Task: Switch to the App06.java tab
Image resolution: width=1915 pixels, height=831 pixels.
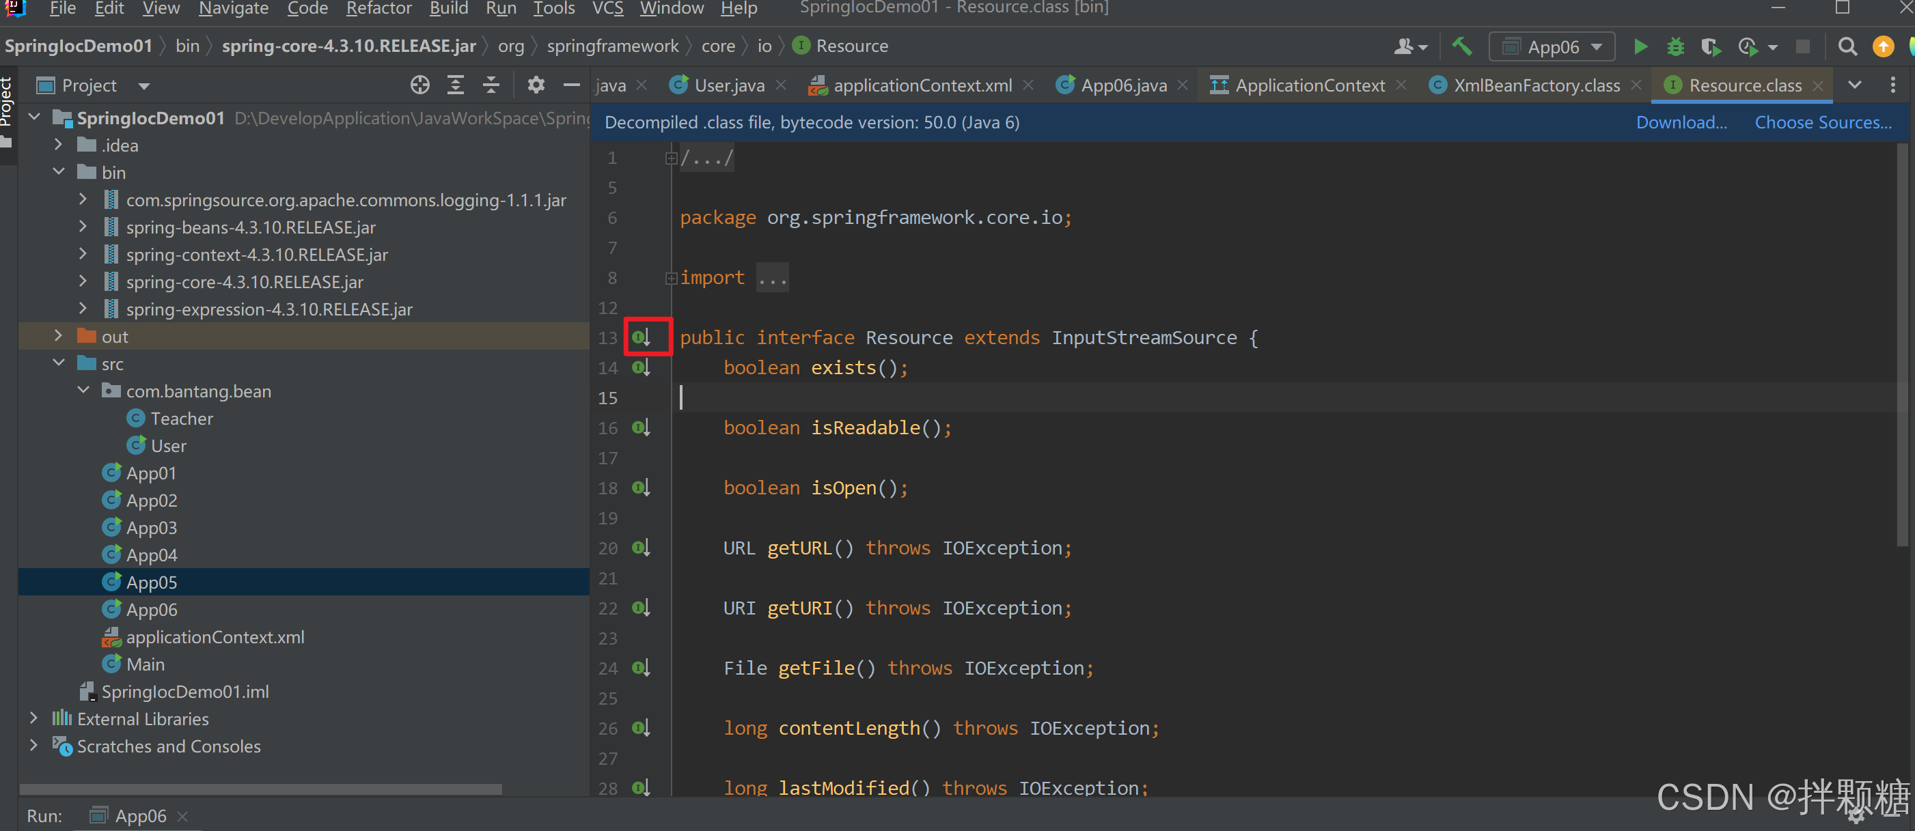Action: coord(1122,85)
